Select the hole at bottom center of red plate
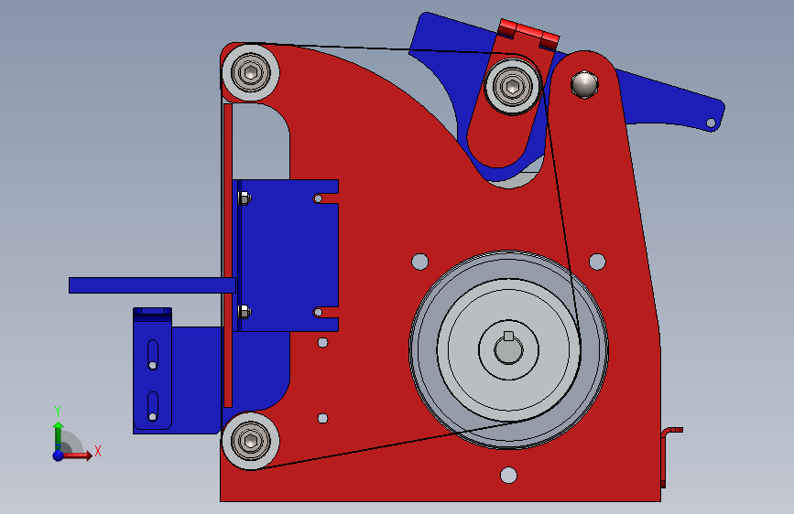The height and width of the screenshot is (514, 794). 508,475
